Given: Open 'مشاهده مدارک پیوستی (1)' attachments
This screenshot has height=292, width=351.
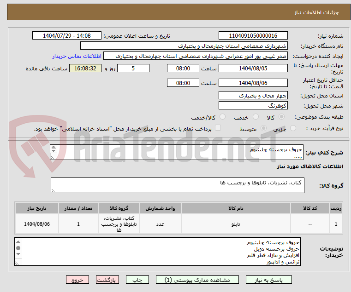Looking at the screenshot, I should 197,280.
